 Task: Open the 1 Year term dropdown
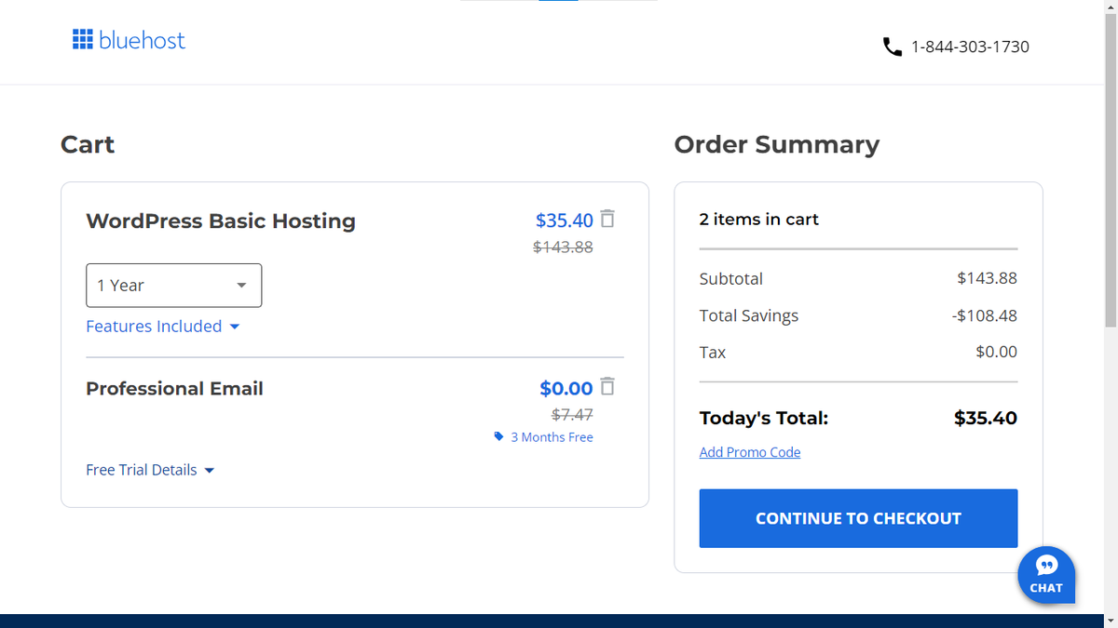pos(173,285)
